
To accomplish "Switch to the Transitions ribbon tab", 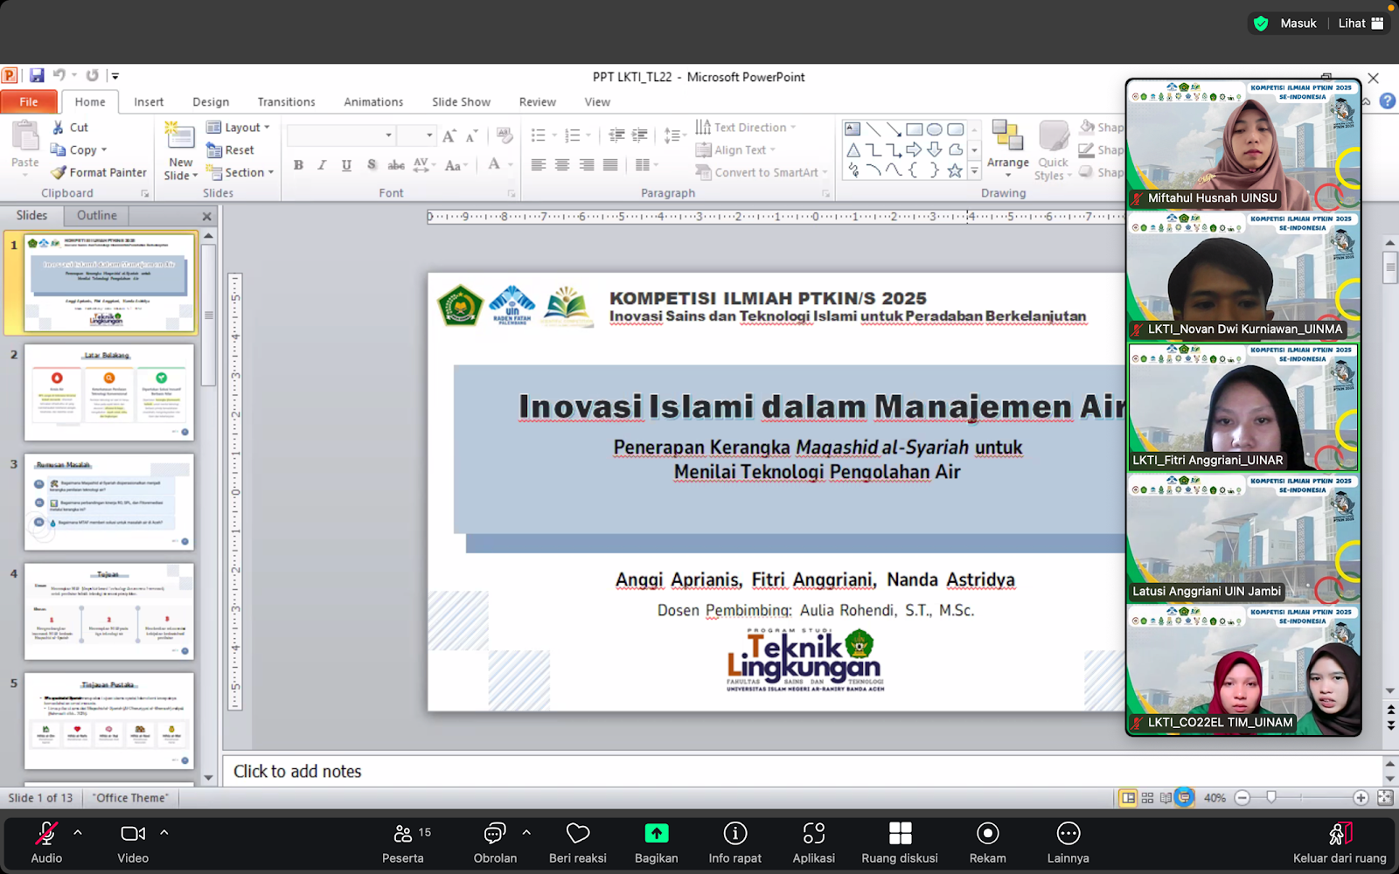I will (286, 102).
